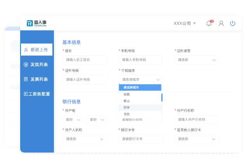Focus the 证件号码 input field
The height and width of the screenshot is (161, 246).
[85, 80]
